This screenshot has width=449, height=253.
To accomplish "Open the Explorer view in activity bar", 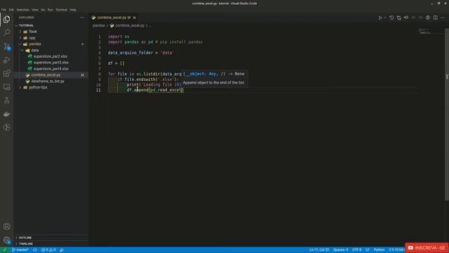I will pos(6,19).
